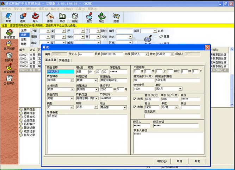The image size is (235, 170).
Task: Expand the 所在城市 city dropdown
Action: [x=72, y=81]
